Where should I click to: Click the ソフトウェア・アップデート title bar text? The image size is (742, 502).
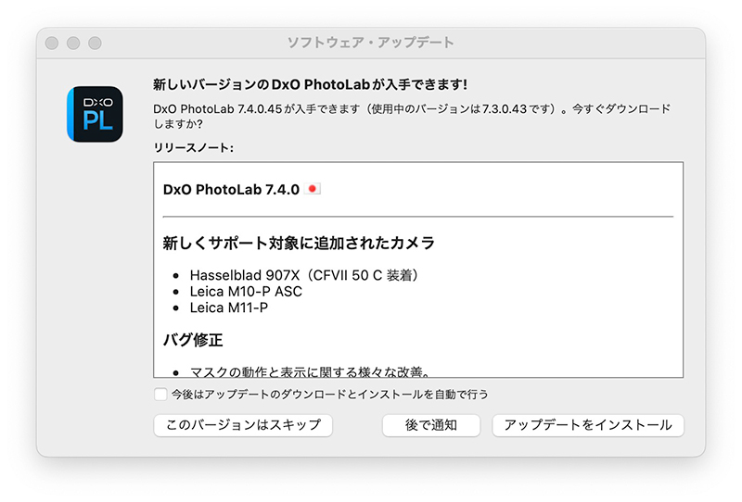(x=370, y=43)
